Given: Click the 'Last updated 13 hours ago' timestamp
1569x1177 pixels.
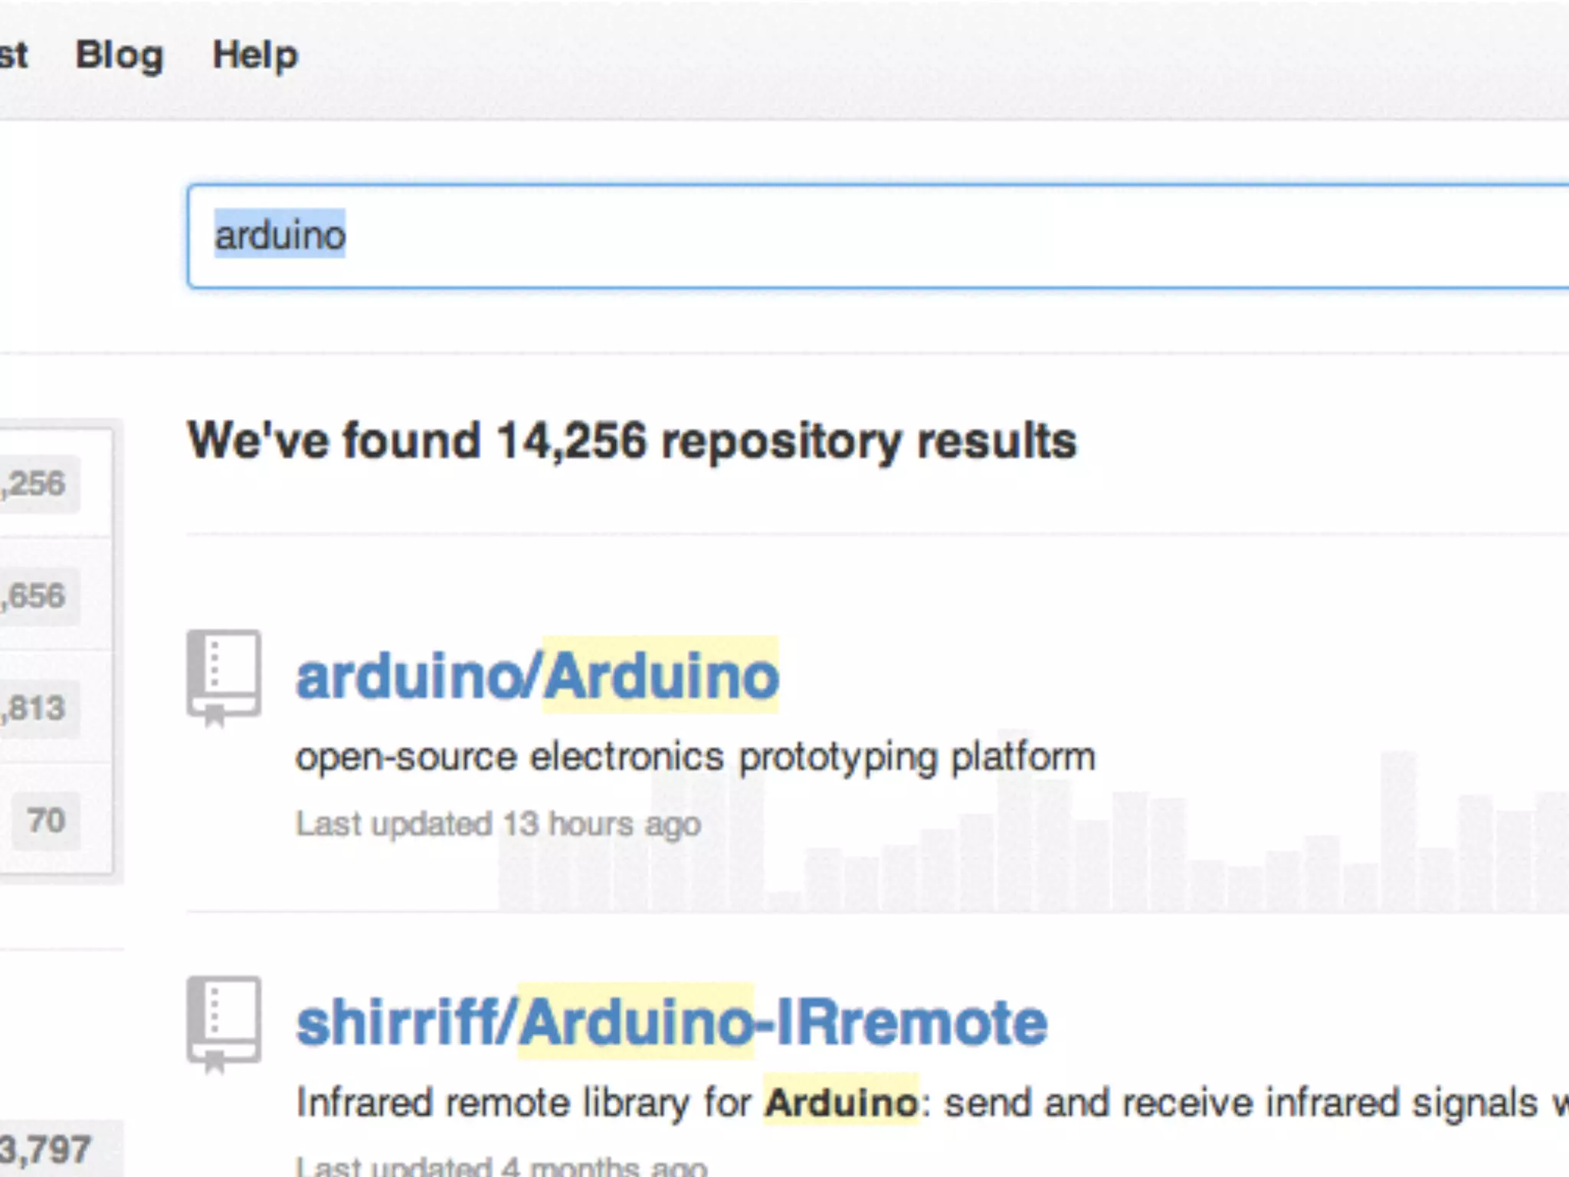Looking at the screenshot, I should 498,825.
